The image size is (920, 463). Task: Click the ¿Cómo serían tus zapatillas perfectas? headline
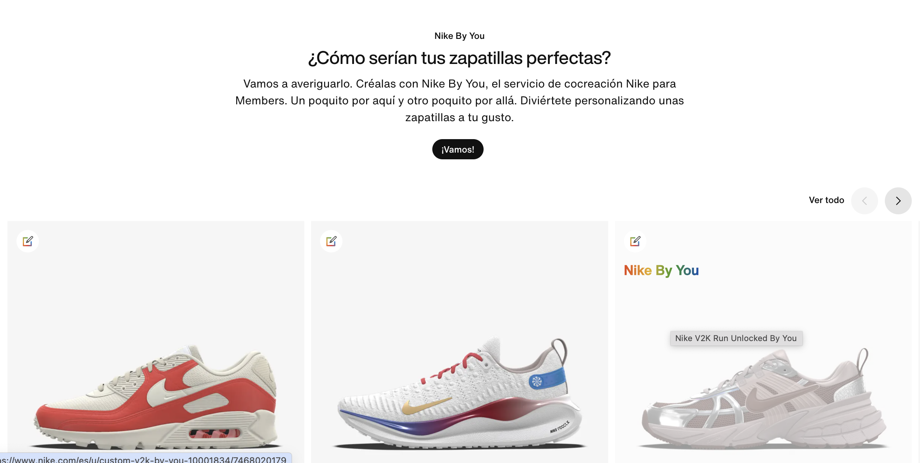point(459,58)
